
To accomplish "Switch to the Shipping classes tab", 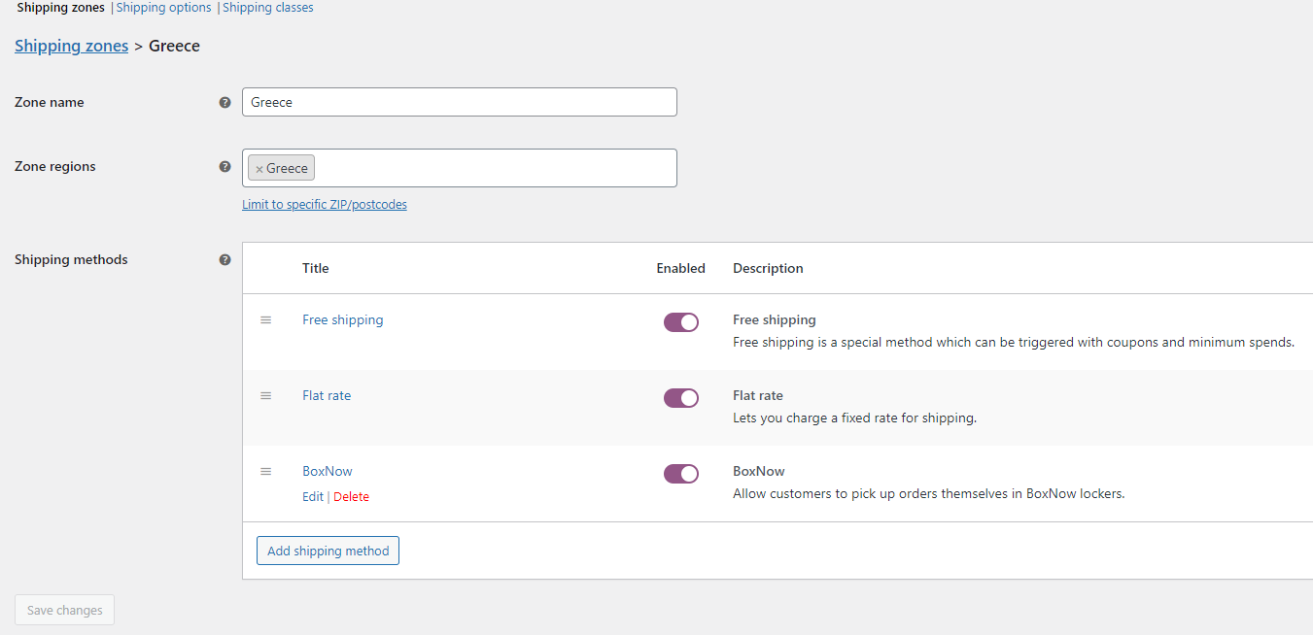I will (268, 8).
